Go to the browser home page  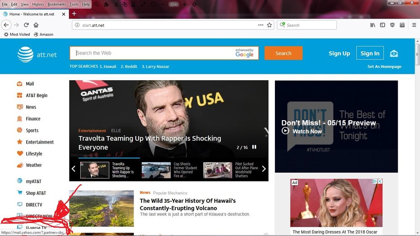[36, 25]
